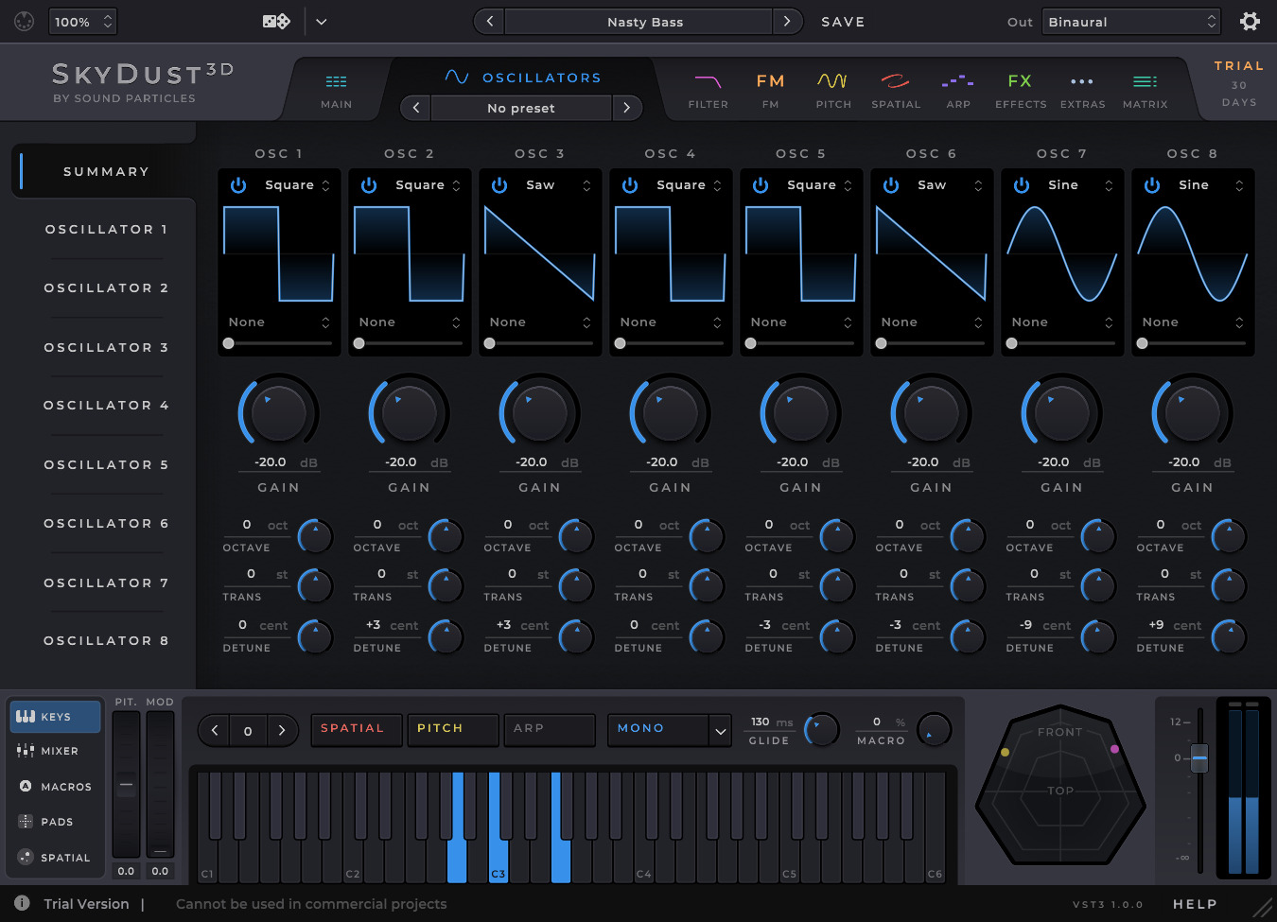
Task: Click the Nasty Bass preset name
Action: (638, 21)
